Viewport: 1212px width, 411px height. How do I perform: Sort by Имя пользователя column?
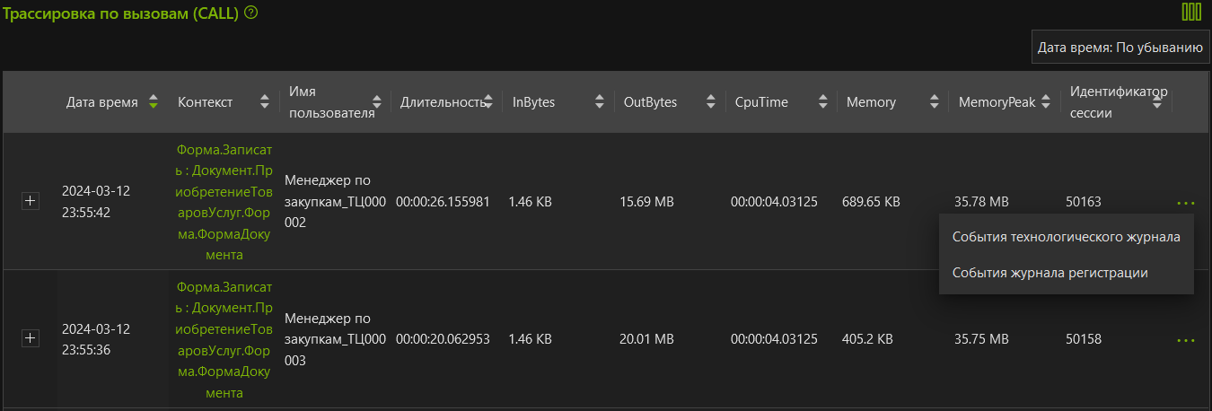[377, 102]
